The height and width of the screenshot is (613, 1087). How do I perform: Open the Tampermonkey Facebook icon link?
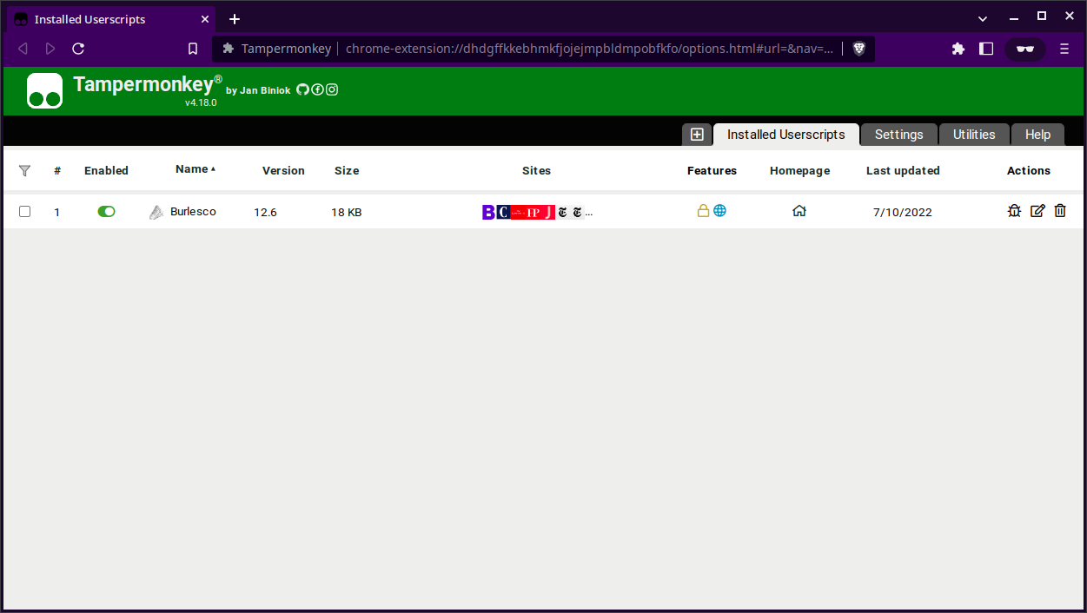[x=317, y=89]
